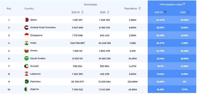Click Kuwait adoption index 18.7%
Screen dimensions: 197x94
[160, 66]
